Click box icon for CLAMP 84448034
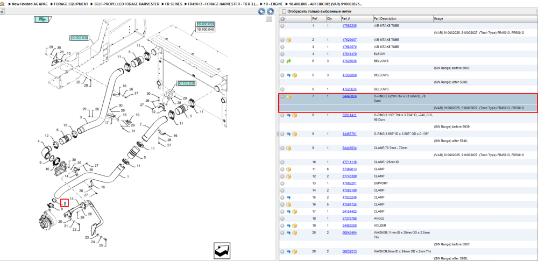This screenshot has width=538, height=261. tap(288, 148)
